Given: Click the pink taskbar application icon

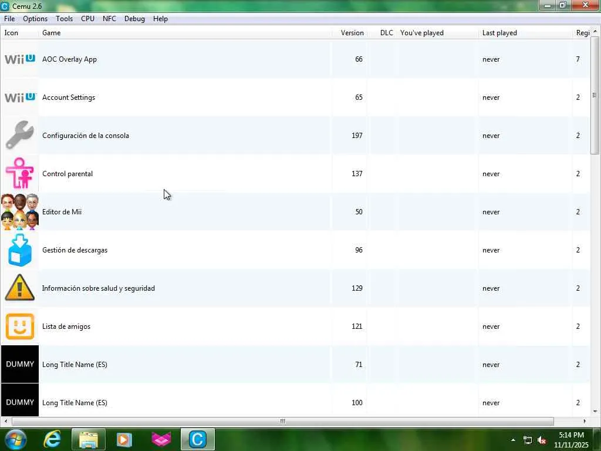Looking at the screenshot, I should coord(161,439).
